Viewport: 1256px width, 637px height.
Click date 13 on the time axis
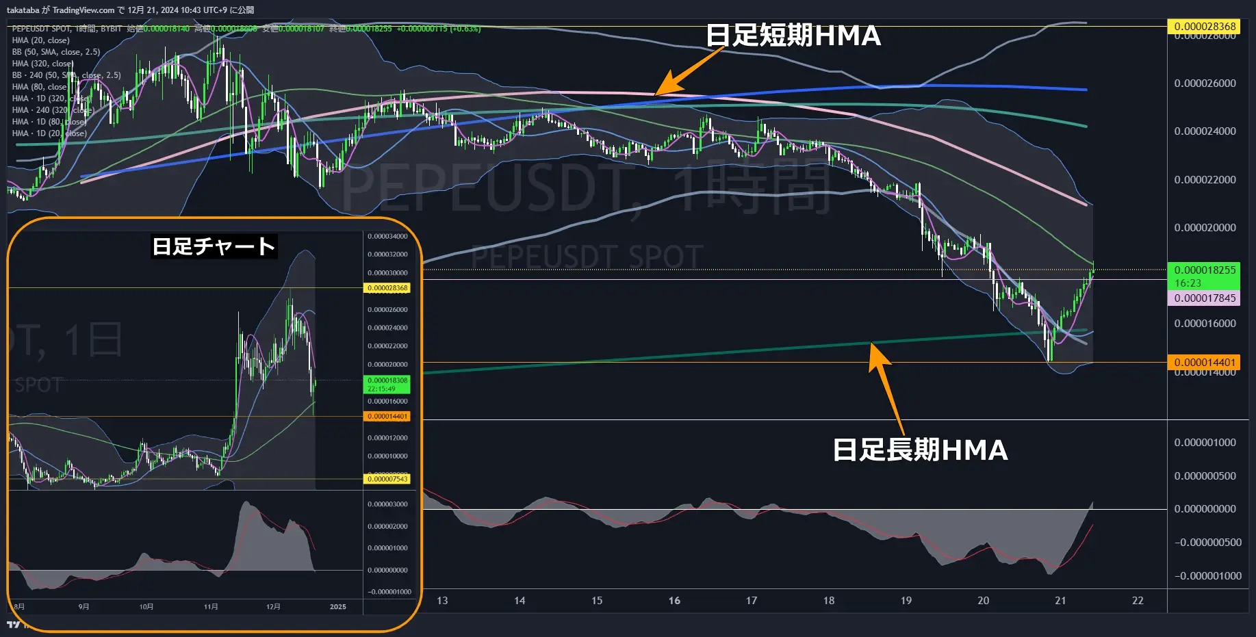click(442, 601)
